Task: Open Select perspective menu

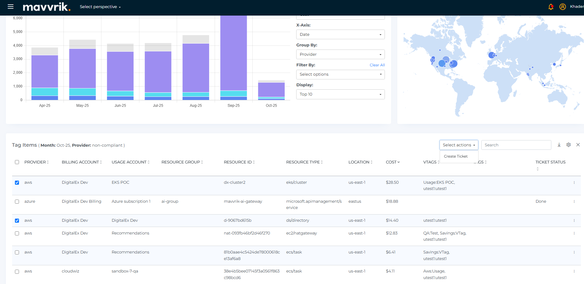Action: click(x=100, y=7)
